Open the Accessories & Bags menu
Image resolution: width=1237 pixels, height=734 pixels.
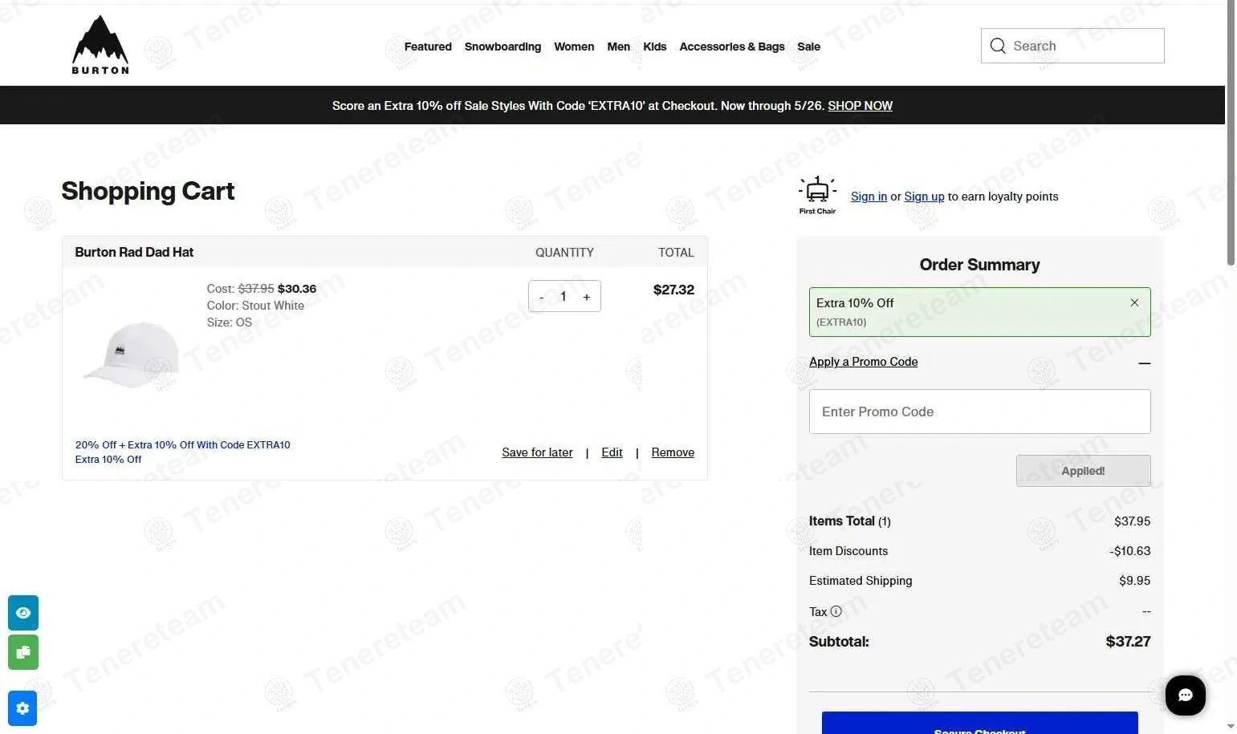732,47
